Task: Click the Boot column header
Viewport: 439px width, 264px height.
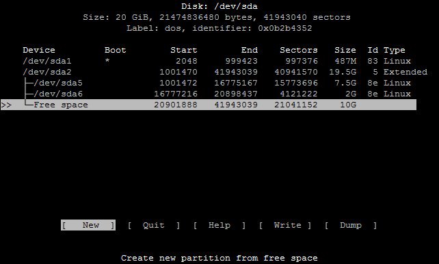Action: 116,50
